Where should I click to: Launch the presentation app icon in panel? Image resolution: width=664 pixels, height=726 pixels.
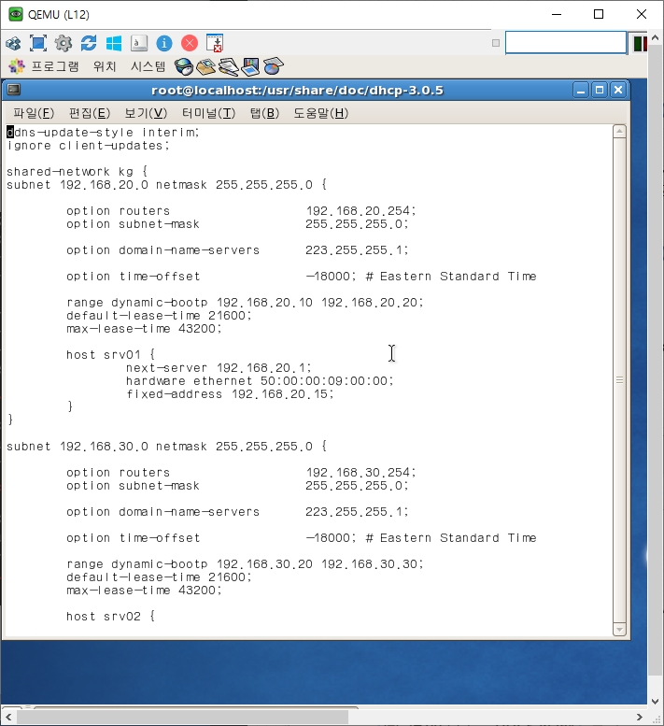[250, 66]
